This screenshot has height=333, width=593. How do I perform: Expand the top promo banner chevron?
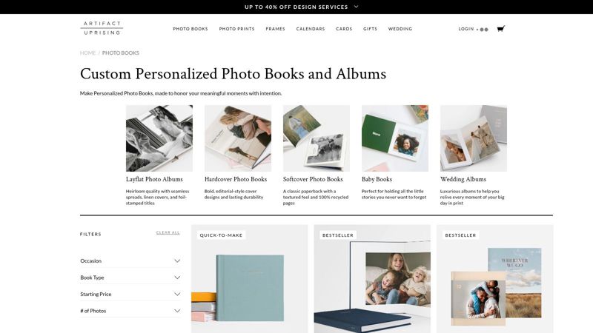coord(356,7)
